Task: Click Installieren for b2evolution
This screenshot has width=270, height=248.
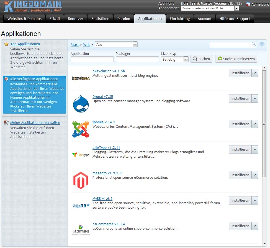Action: (x=240, y=73)
